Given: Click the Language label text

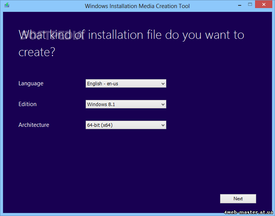Looking at the screenshot, I should (x=31, y=83).
